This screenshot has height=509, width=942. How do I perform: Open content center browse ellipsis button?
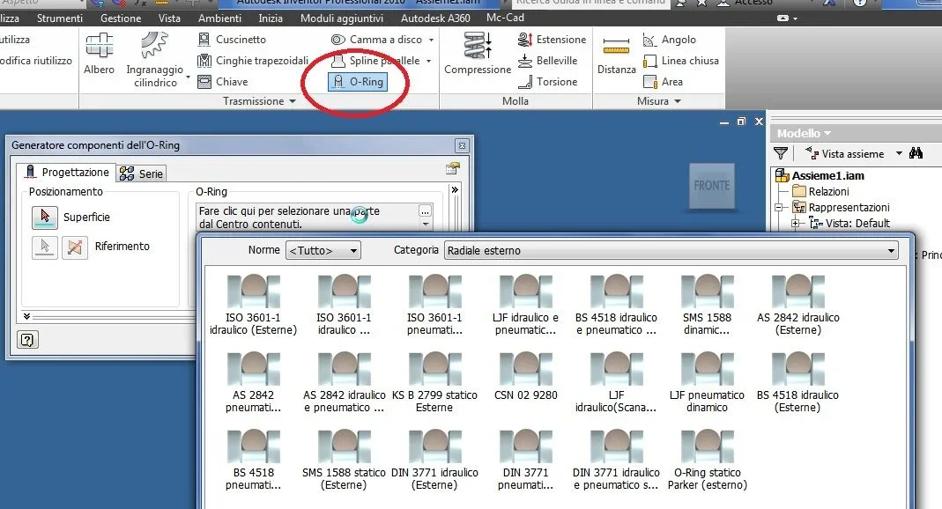tap(426, 211)
